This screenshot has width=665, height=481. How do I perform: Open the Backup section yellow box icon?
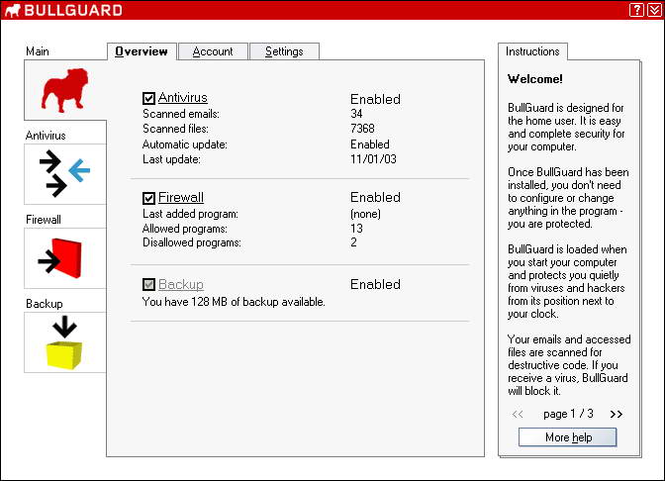[65, 342]
